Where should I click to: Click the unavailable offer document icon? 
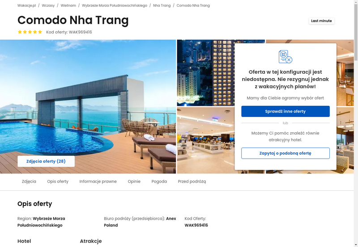pos(286,57)
